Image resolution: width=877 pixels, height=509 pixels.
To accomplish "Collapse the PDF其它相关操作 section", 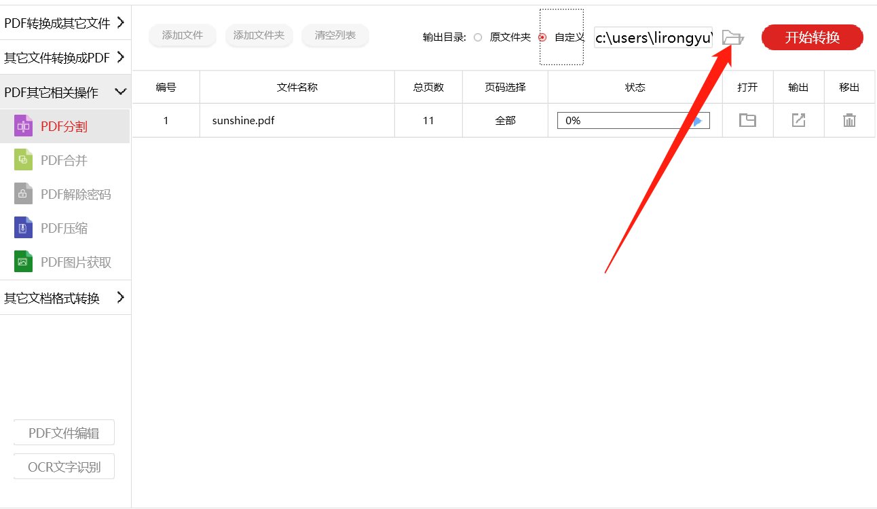I will click(65, 91).
